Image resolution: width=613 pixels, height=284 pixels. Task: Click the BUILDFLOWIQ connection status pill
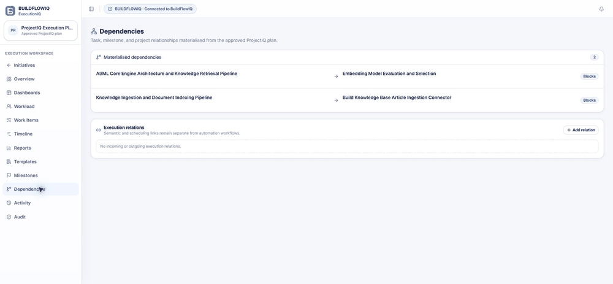[x=150, y=9]
